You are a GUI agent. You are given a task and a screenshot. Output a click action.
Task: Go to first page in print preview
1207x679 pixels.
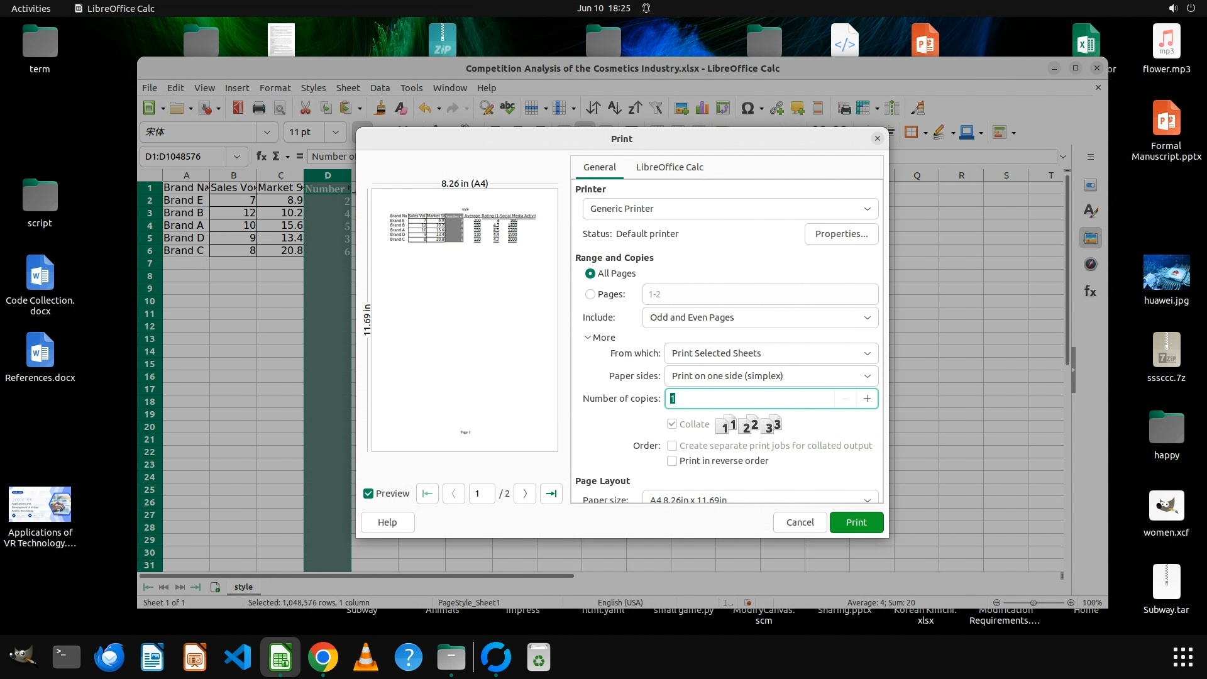point(427,494)
